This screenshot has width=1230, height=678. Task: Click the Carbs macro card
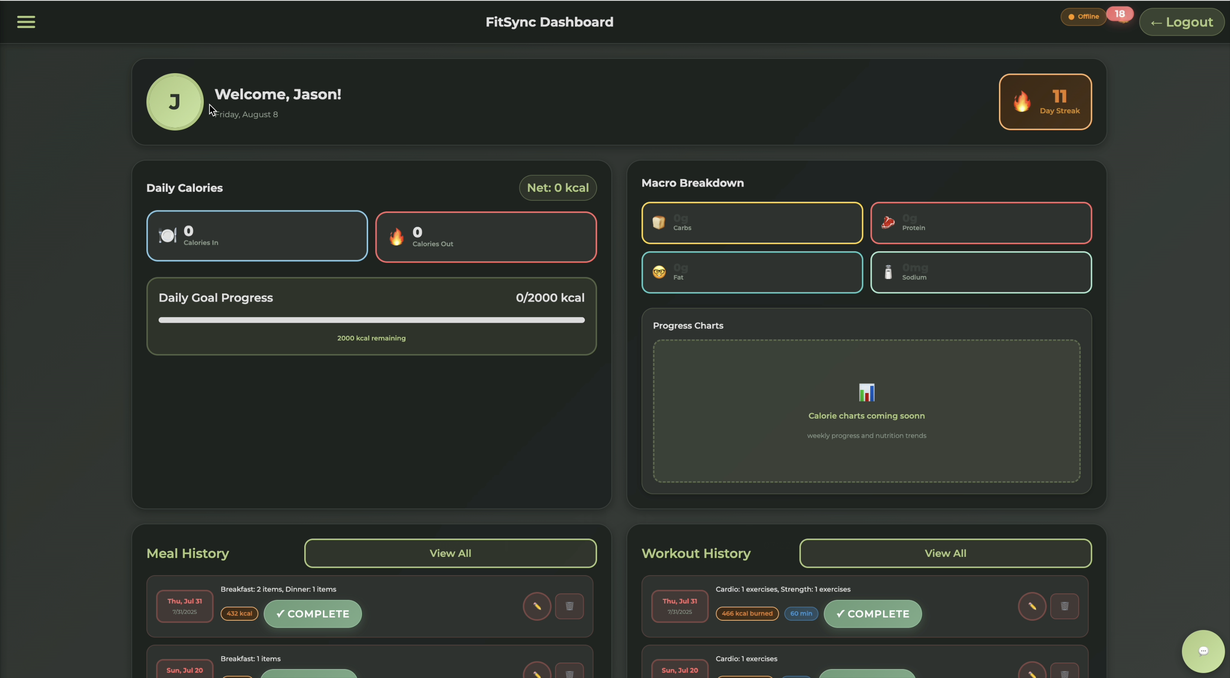752,223
